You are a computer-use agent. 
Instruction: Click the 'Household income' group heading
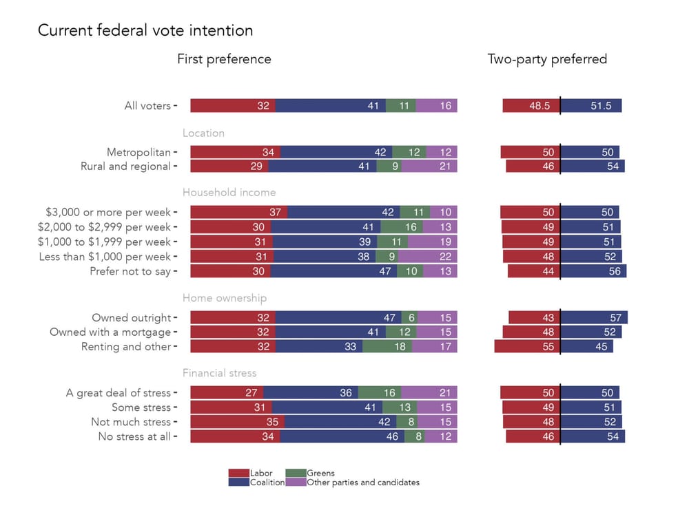pos(229,193)
